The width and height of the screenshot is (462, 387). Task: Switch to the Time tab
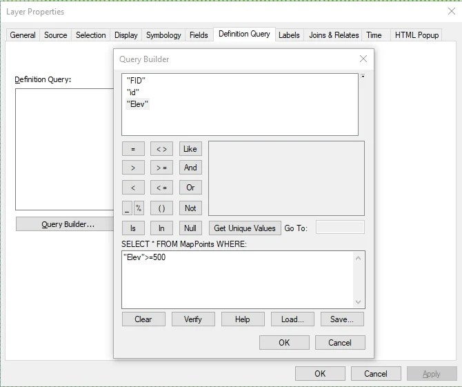374,35
